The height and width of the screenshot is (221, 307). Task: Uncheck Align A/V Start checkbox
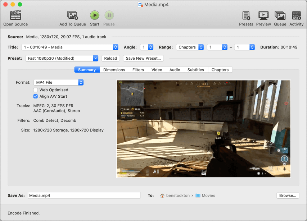(36, 96)
